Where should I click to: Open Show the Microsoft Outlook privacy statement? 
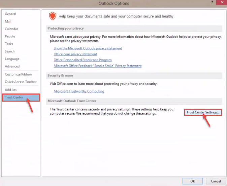tap(88, 48)
